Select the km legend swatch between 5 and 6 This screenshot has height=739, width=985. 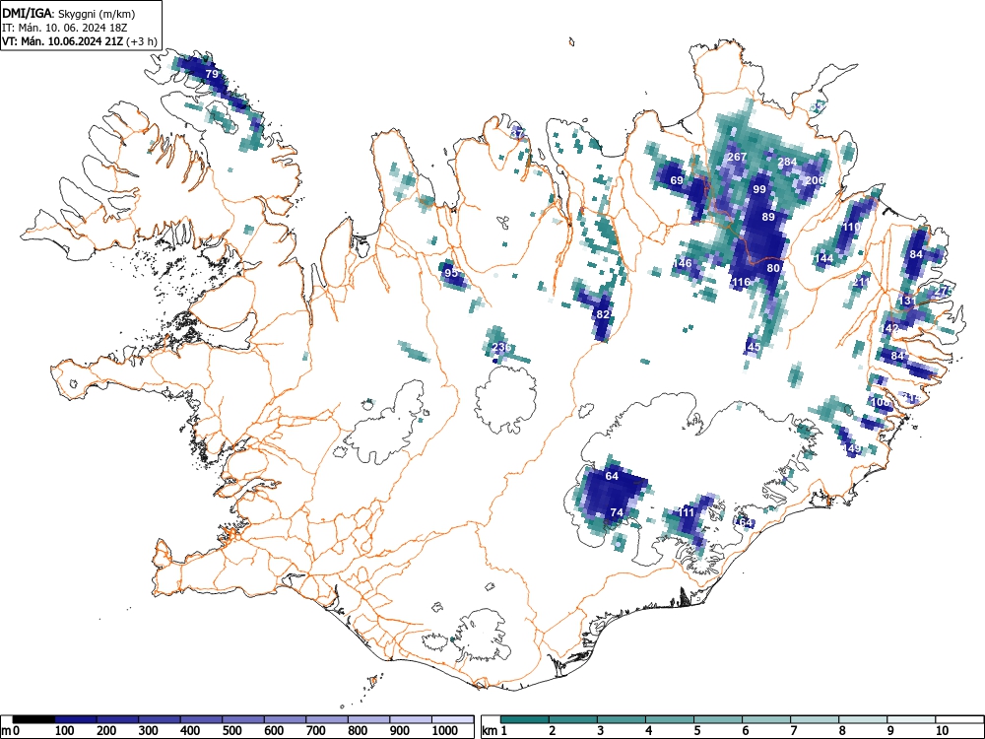tap(718, 719)
